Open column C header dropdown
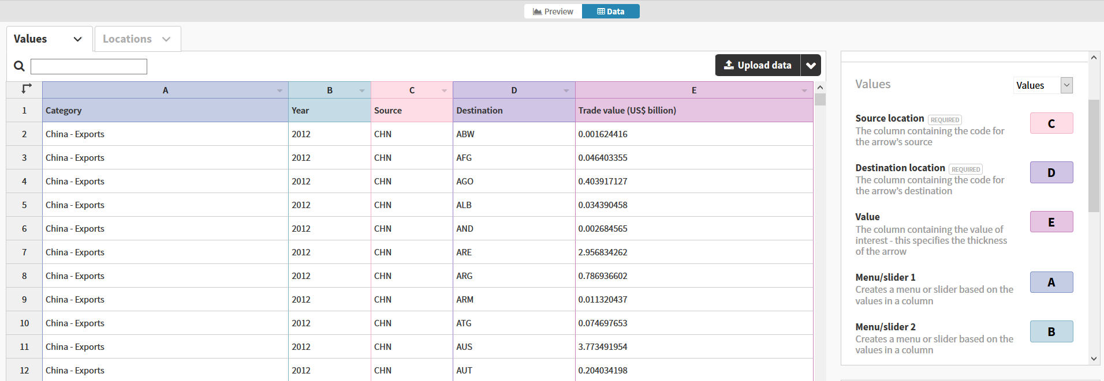This screenshot has width=1104, height=381. [x=444, y=90]
